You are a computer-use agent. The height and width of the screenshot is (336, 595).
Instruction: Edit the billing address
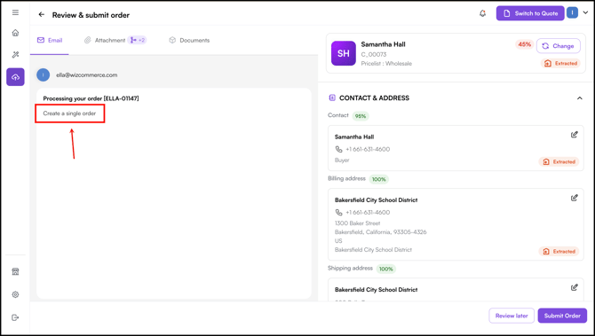[574, 198]
